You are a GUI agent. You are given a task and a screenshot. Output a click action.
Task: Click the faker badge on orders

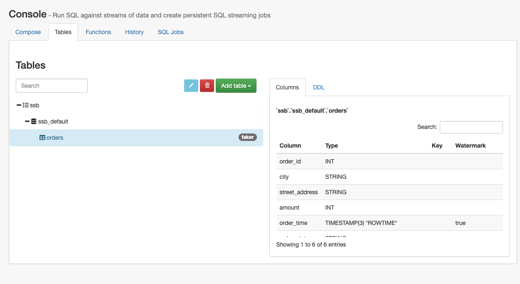247,137
